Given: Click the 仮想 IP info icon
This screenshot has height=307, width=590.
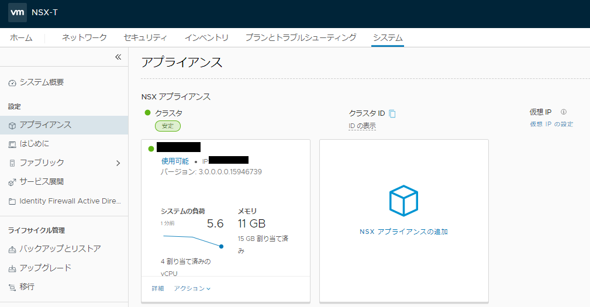Looking at the screenshot, I should pyautogui.click(x=563, y=112).
